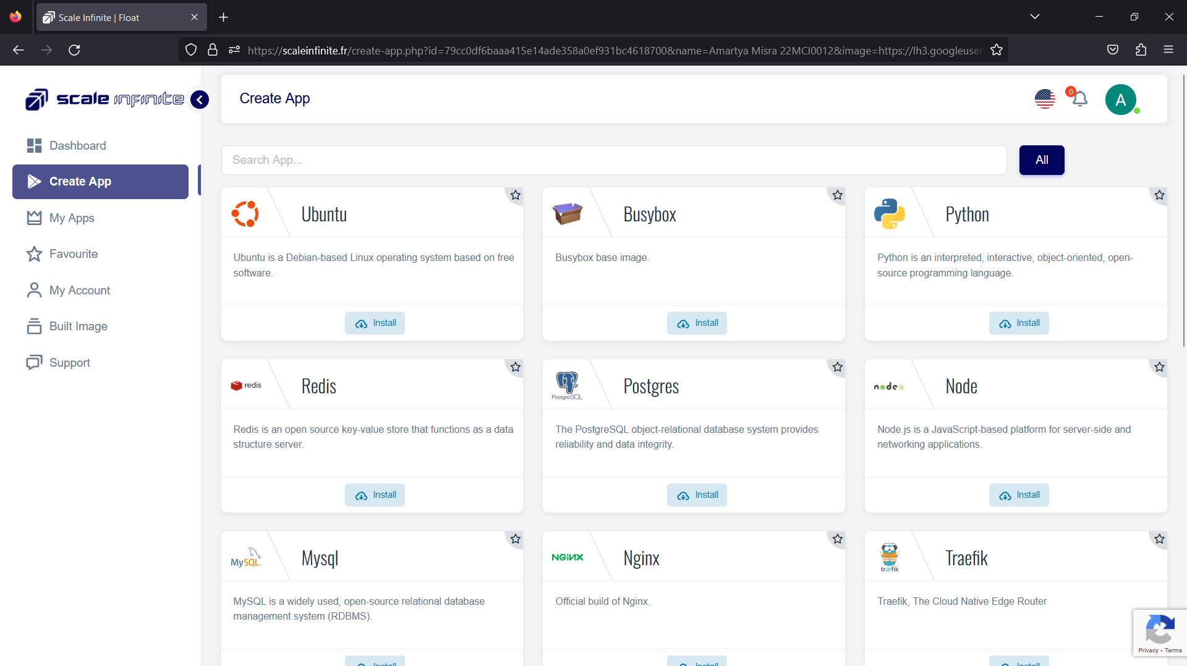Click the Built Image stack icon
This screenshot has width=1187, height=666.
34,327
